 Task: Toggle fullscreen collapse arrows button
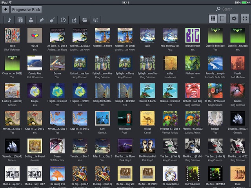244,18
